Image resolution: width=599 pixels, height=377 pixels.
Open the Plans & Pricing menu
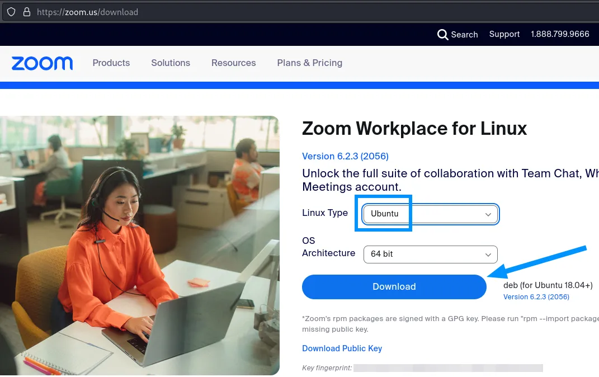point(309,63)
